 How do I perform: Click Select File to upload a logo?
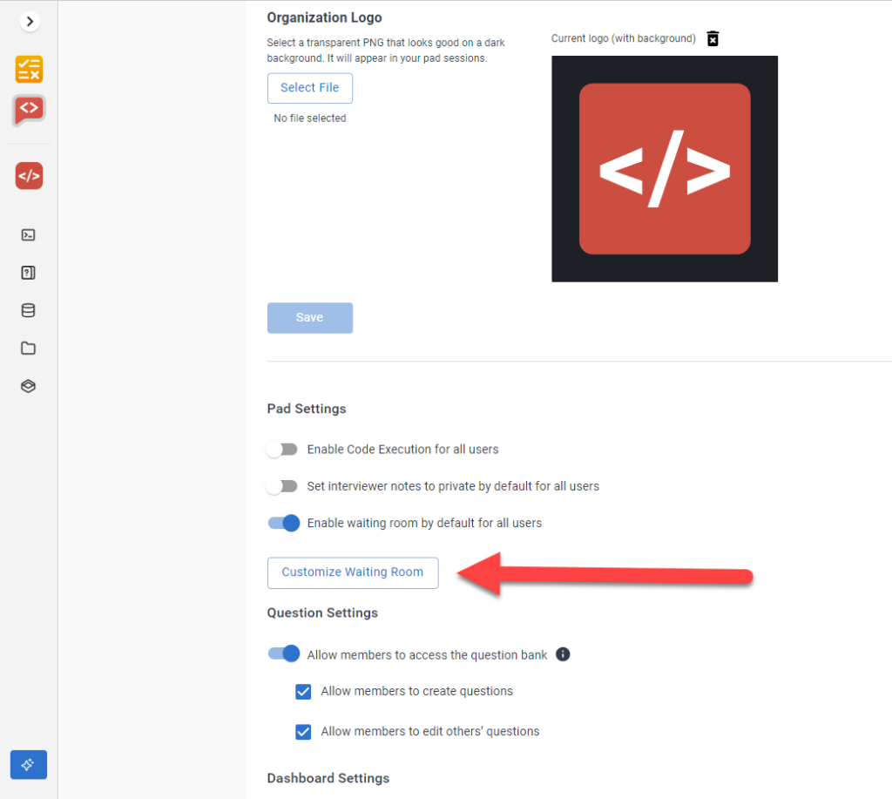pos(309,88)
